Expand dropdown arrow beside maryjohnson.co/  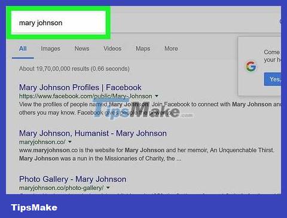70,142
